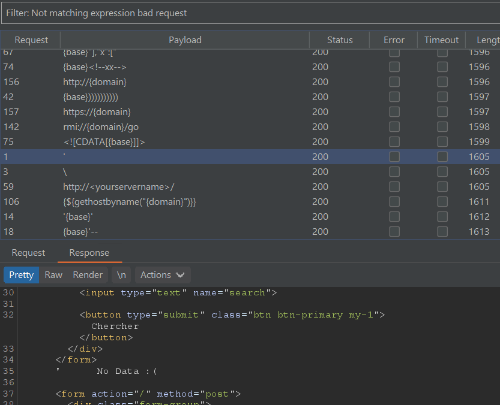The image size is (500, 405).
Task: Click the 'Chercher' button text in response
Action: (115, 327)
